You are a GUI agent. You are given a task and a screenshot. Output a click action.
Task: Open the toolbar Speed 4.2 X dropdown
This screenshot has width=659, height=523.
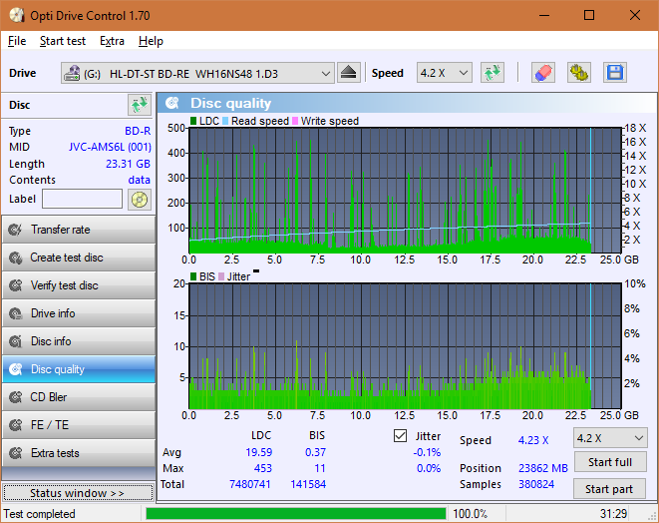tap(445, 73)
